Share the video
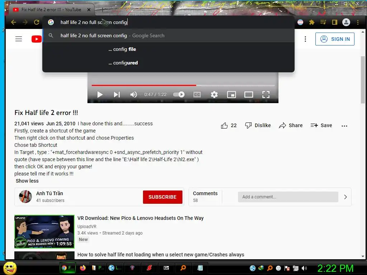 (x=291, y=126)
